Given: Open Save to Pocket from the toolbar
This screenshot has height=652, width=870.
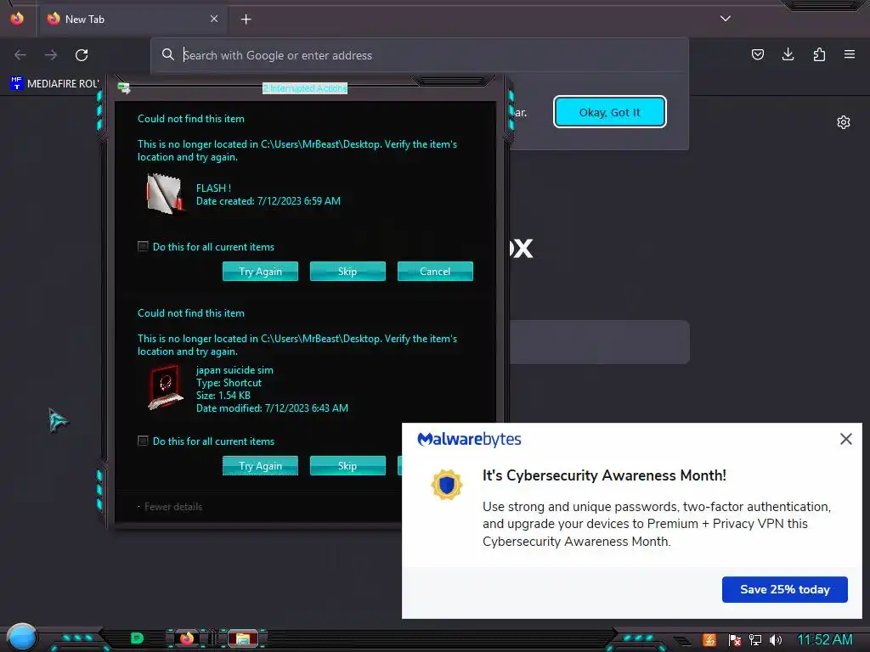Looking at the screenshot, I should [757, 54].
